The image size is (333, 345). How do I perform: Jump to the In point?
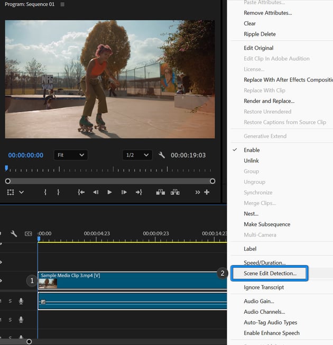pos(81,192)
